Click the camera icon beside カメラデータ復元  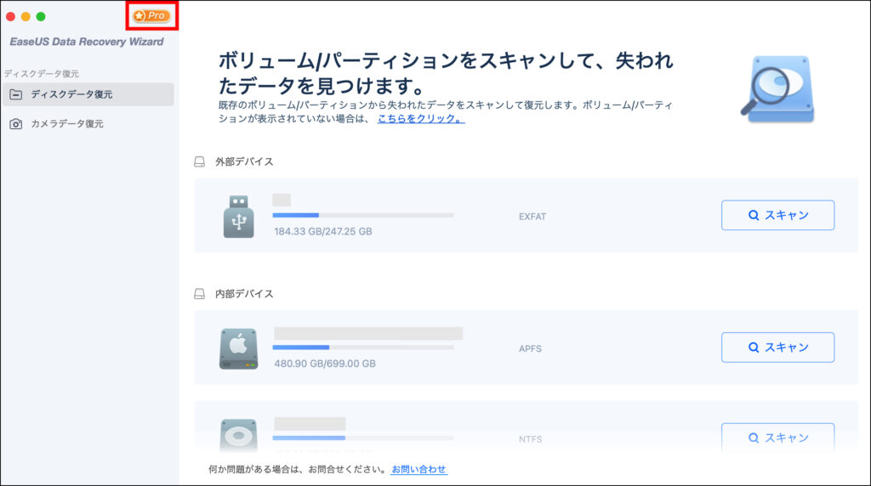16,124
